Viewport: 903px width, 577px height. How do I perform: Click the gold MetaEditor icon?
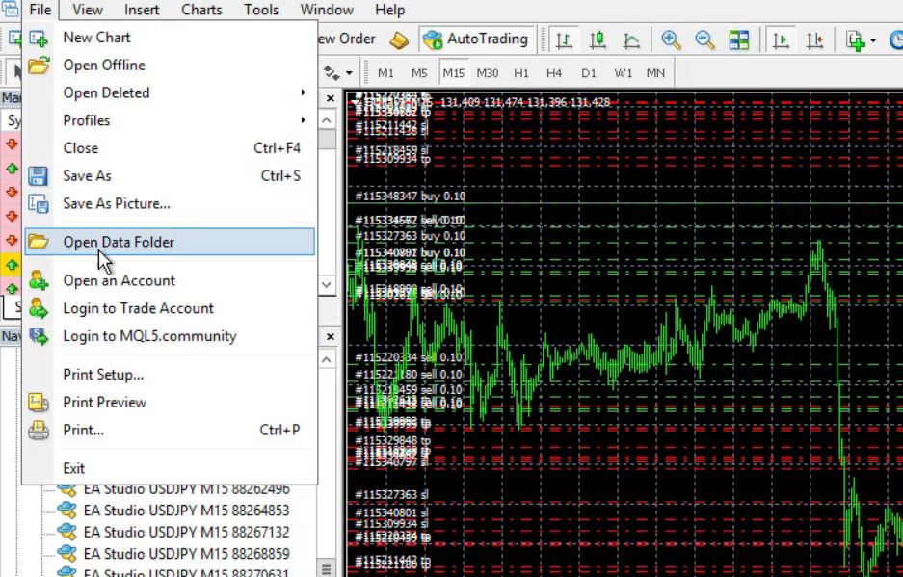click(x=399, y=39)
